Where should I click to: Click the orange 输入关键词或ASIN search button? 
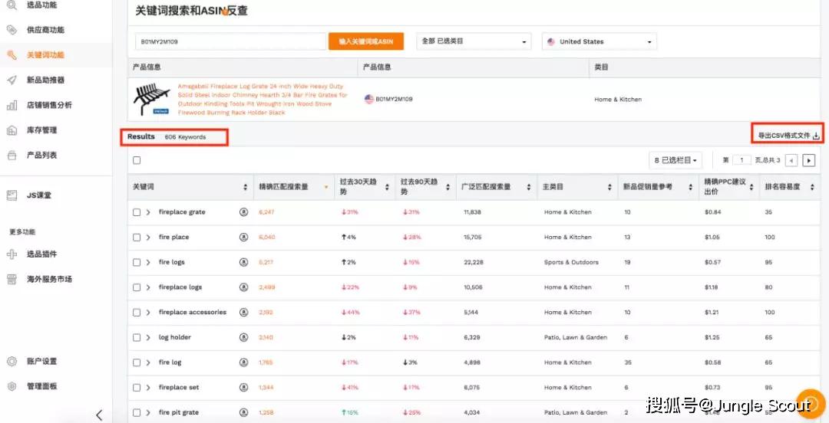(x=366, y=41)
